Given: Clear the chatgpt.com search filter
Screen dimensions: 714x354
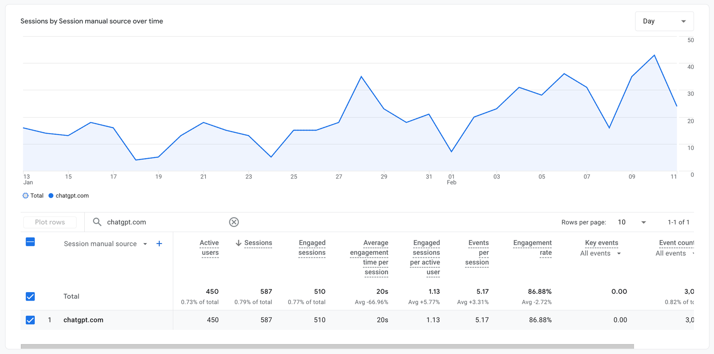Looking at the screenshot, I should [234, 222].
